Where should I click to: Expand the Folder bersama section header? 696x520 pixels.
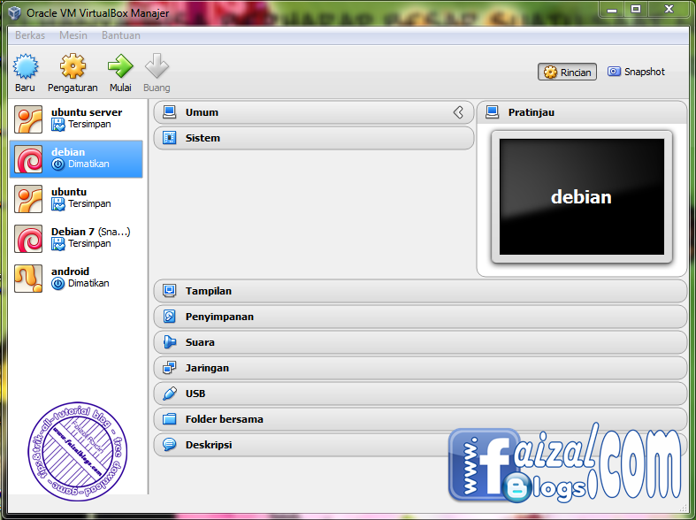click(420, 419)
